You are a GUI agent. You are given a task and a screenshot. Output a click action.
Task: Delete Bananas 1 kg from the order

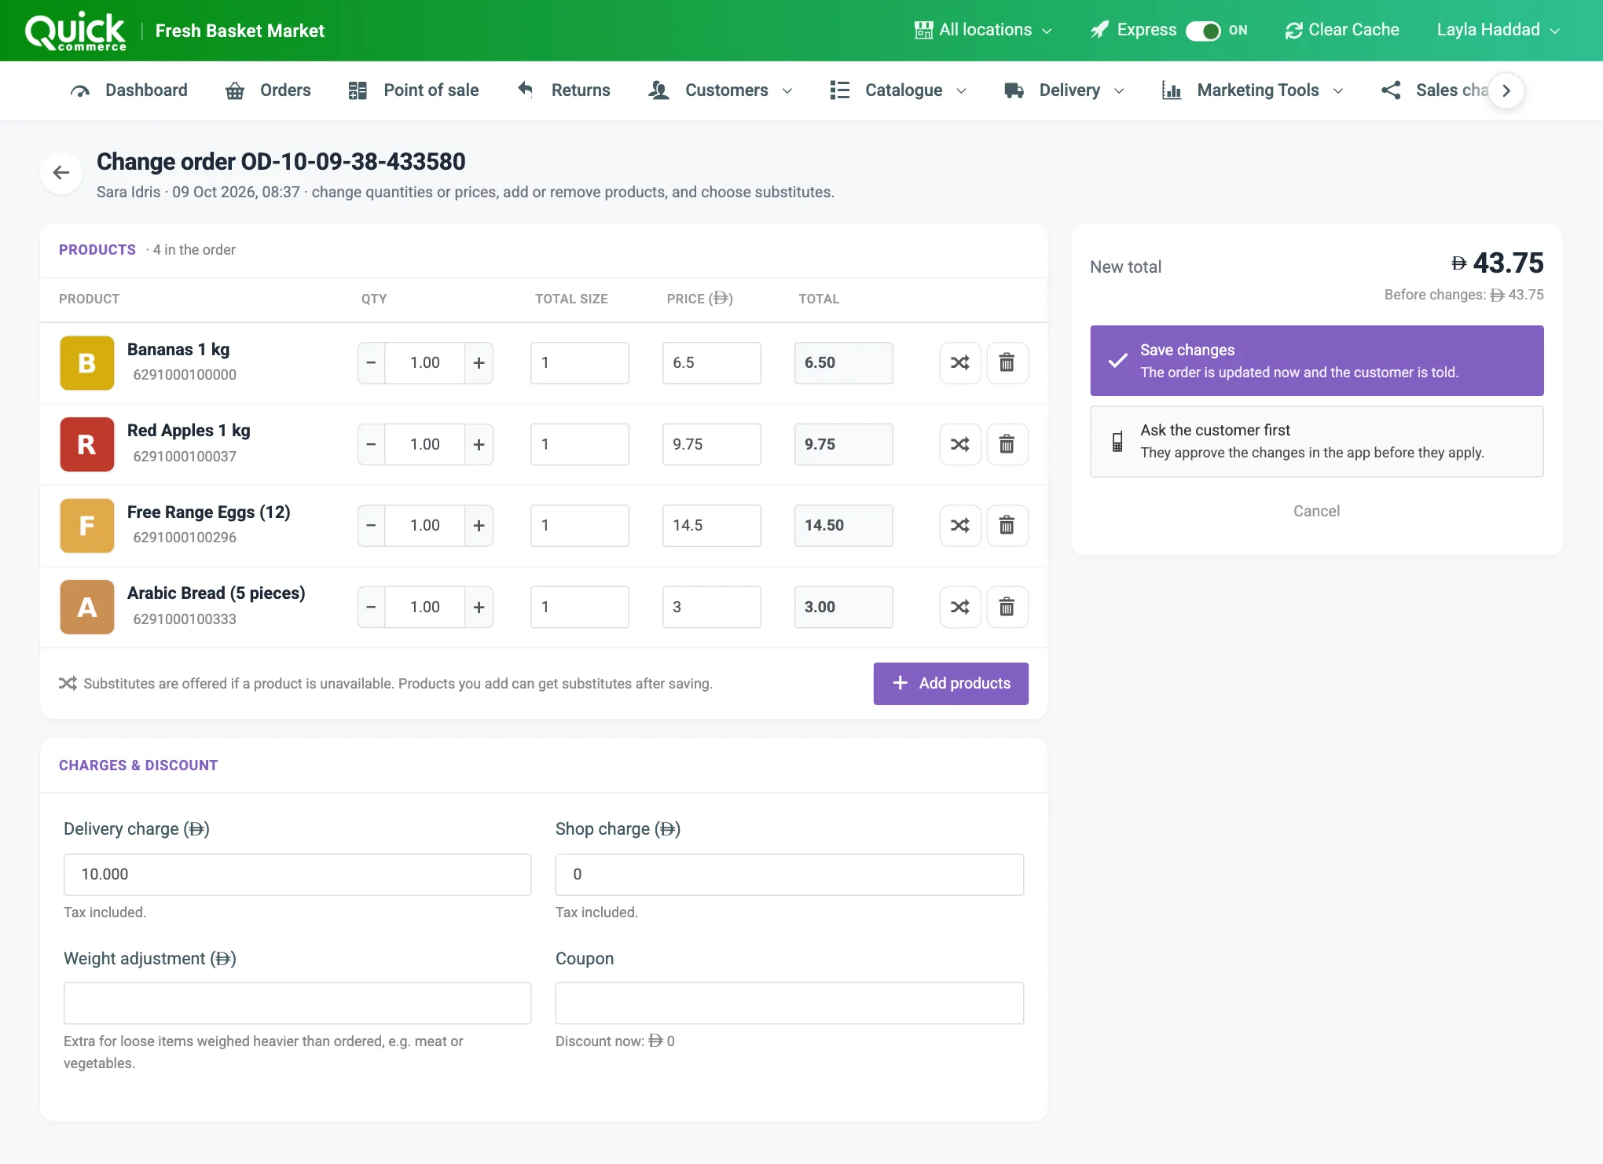click(1007, 363)
